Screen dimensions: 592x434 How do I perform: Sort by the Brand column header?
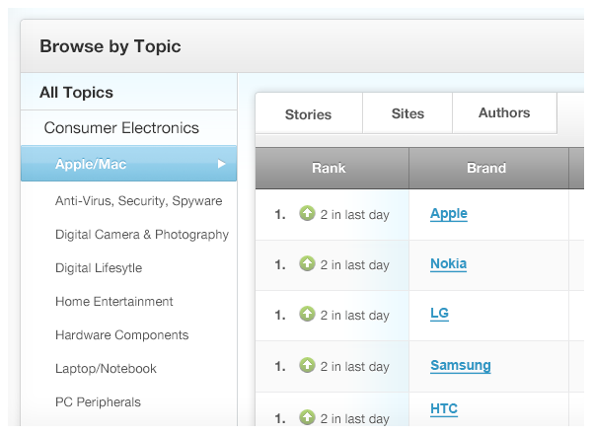point(486,169)
